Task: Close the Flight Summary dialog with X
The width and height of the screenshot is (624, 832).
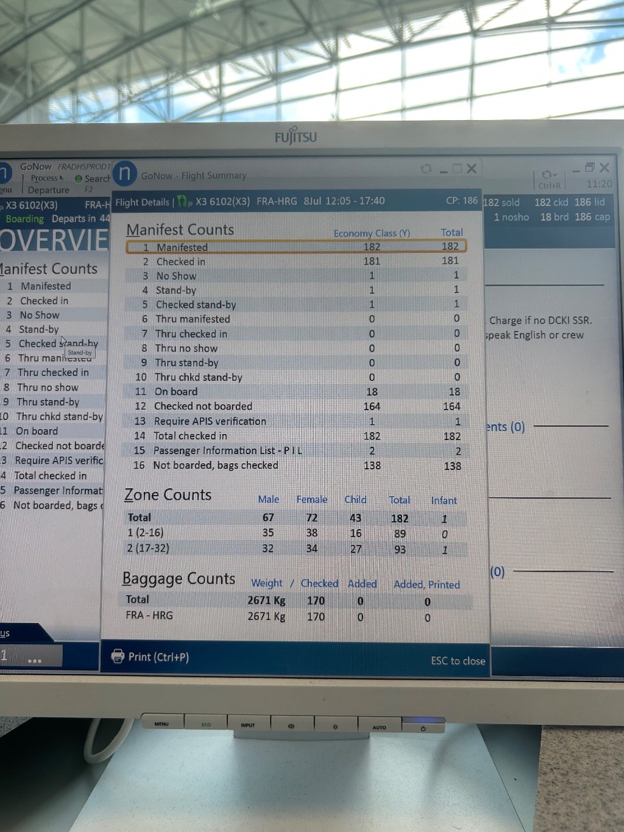Action: 472,168
